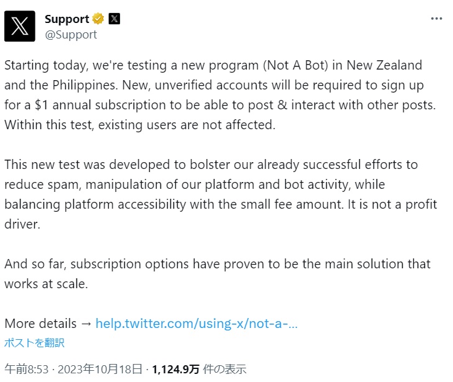Click the @Support handle

pos(70,35)
